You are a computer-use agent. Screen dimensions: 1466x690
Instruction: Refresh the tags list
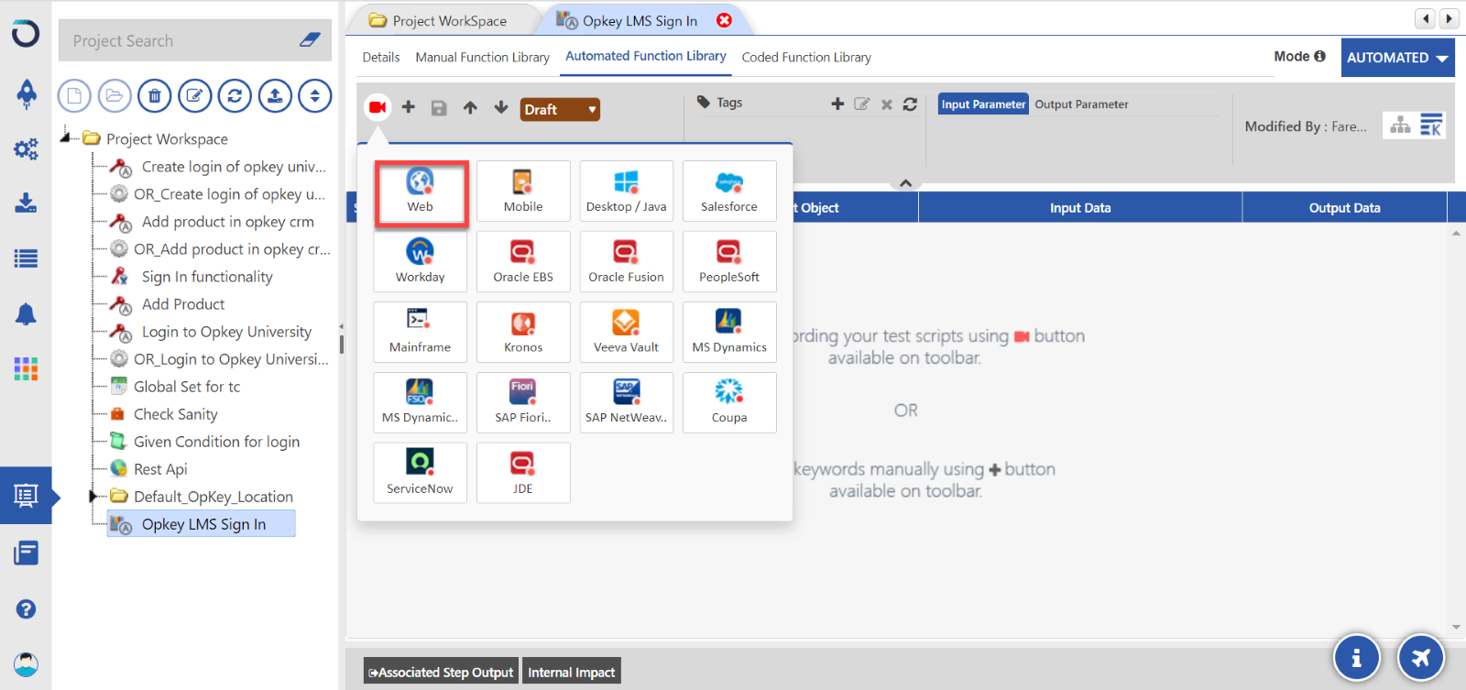(x=910, y=104)
